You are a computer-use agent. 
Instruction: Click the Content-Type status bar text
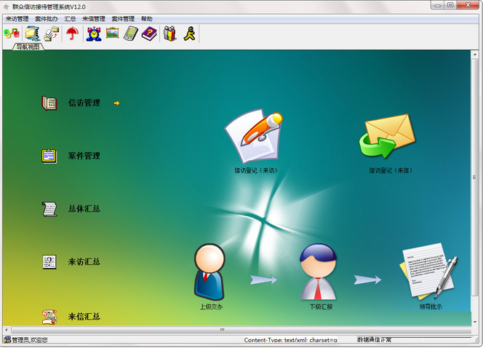click(x=290, y=340)
